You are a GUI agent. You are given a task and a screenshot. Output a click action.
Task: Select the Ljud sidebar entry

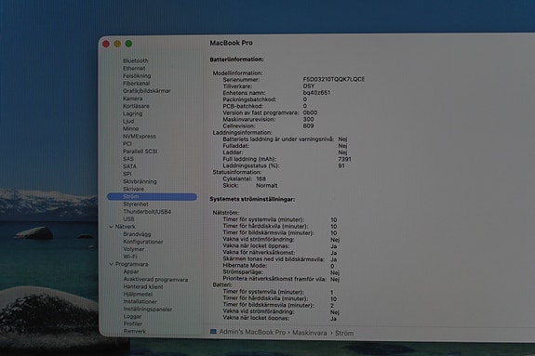pyautogui.click(x=128, y=121)
